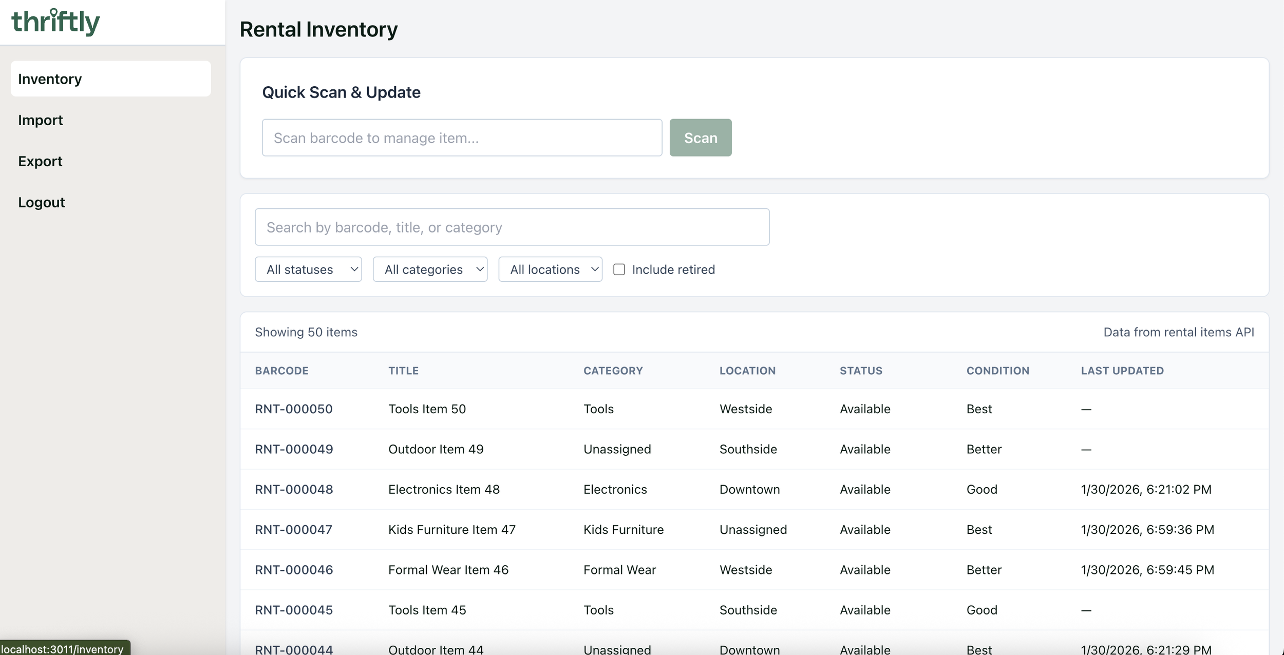Focus the barcode, title, category search box

tap(512, 227)
